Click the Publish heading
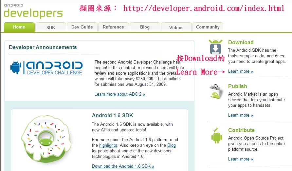 click(238, 86)
